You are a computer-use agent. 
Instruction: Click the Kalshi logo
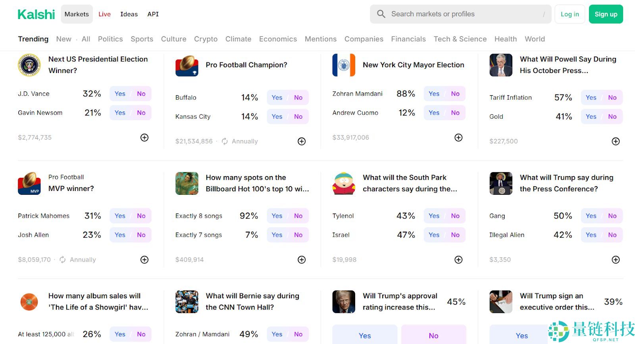[36, 14]
